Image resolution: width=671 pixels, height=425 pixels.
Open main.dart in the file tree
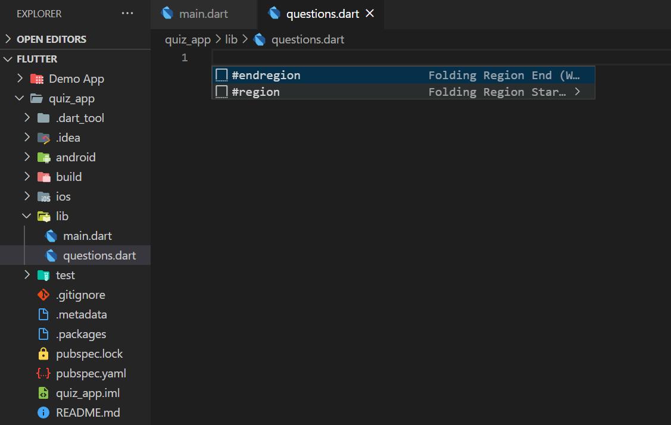(87, 236)
